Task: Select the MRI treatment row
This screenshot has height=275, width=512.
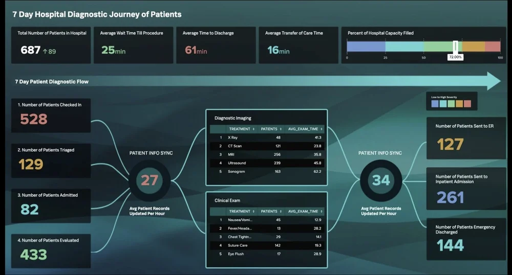Action: point(267,154)
